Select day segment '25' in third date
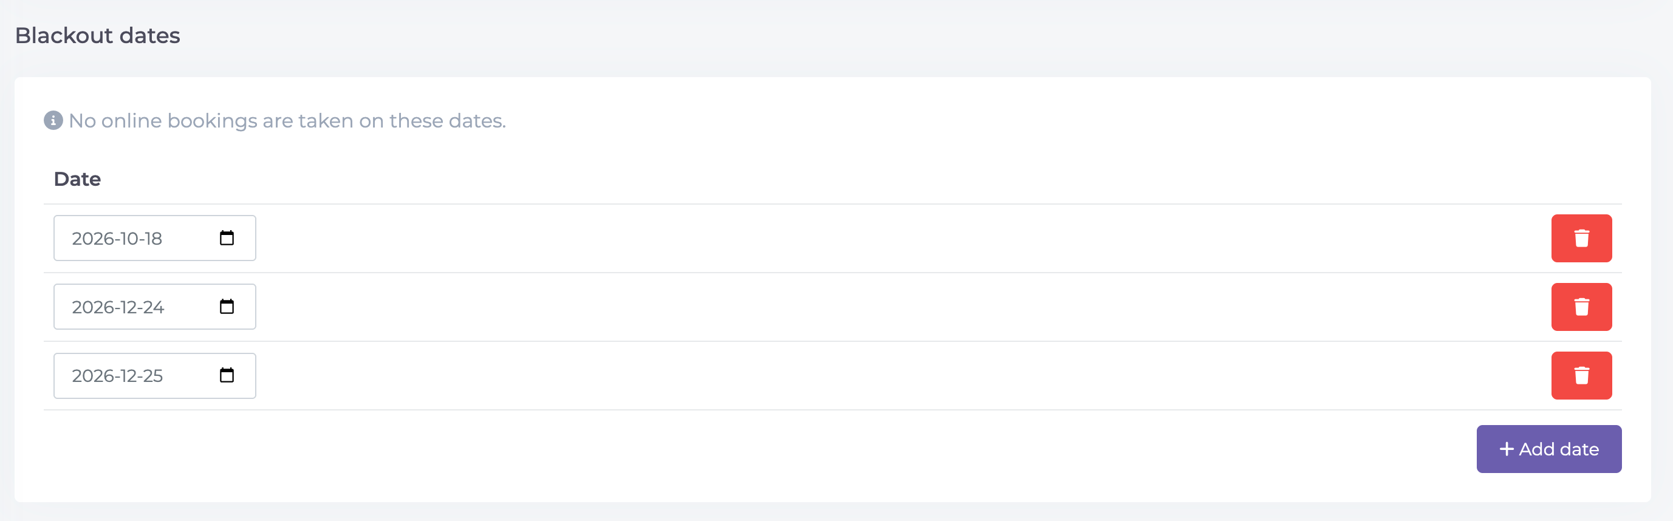This screenshot has height=521, width=1673. click(x=152, y=376)
